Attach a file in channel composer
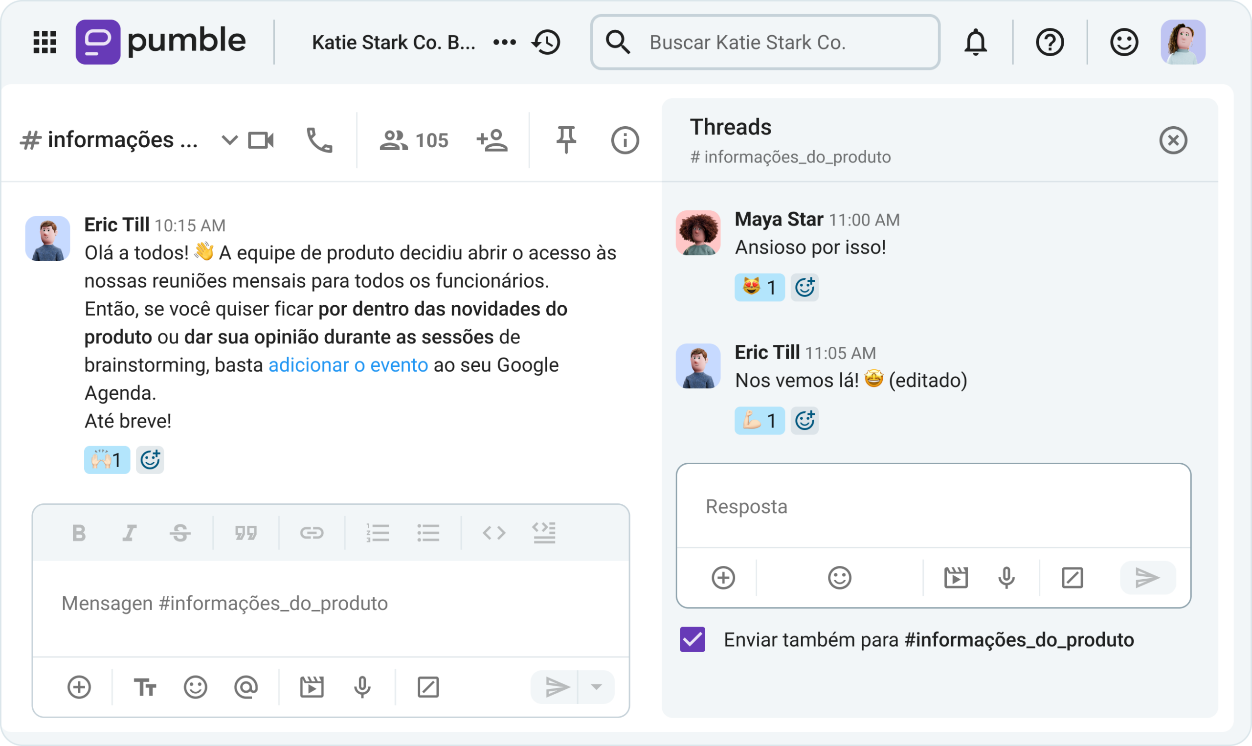The width and height of the screenshot is (1252, 746). point(79,687)
